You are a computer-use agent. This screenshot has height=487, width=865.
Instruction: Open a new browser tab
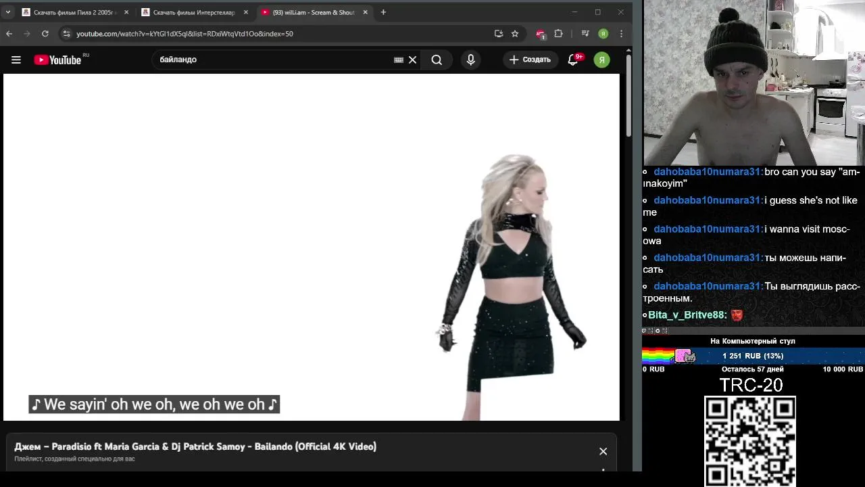pos(383,12)
